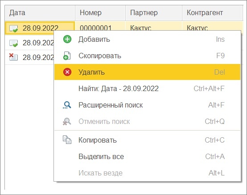Click the red cross Удалить icon
Screen dimensions: 247x195
tap(67, 72)
